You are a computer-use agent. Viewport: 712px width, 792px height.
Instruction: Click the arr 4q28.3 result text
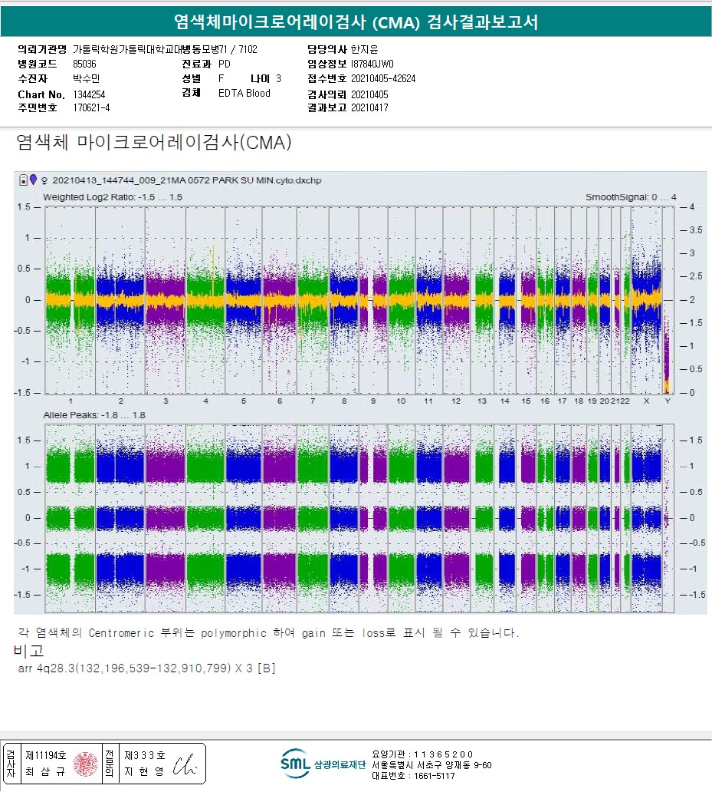point(146,668)
